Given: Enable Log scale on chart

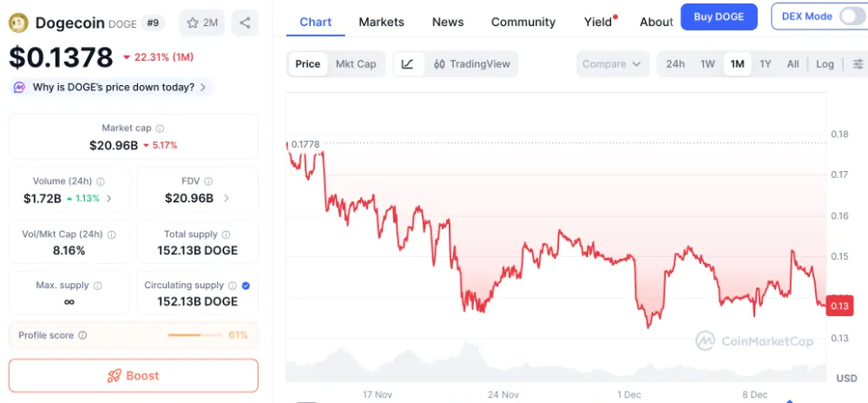Looking at the screenshot, I should click(825, 64).
